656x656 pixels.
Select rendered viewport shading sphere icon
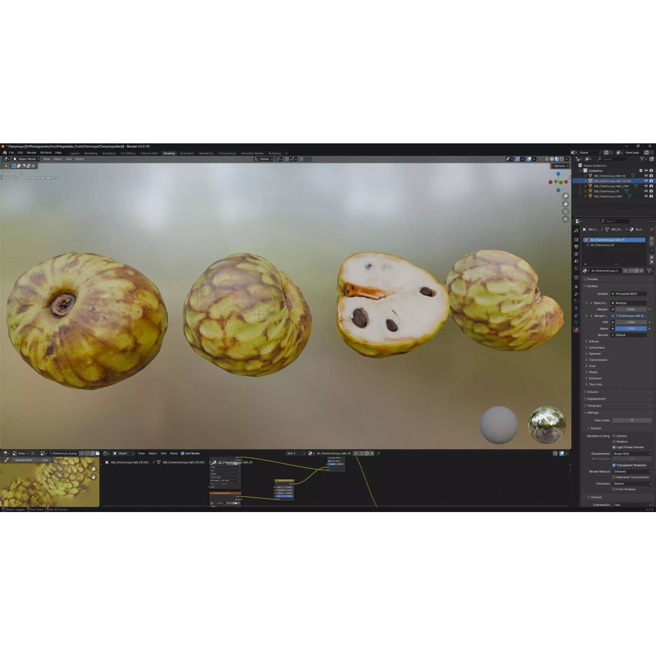[561, 159]
